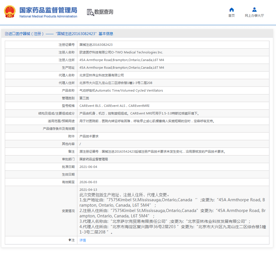This screenshot has width=276, height=253.
Task: Click the 注册证编号 value 国械注进20163082423
Action: 96,45
